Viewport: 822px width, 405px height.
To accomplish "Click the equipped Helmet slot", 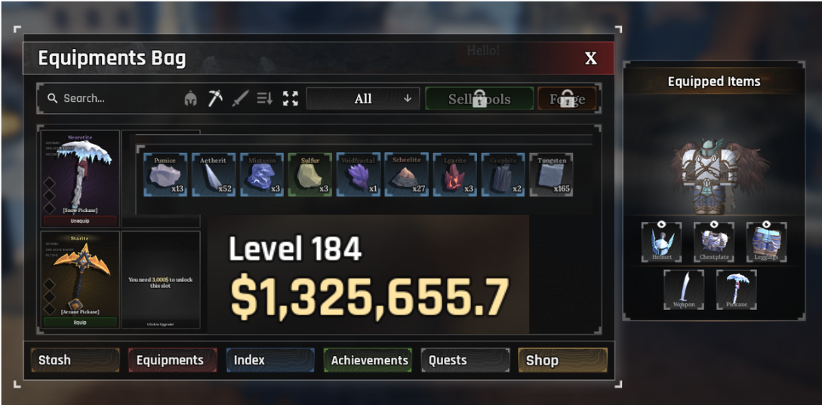I will pos(661,243).
